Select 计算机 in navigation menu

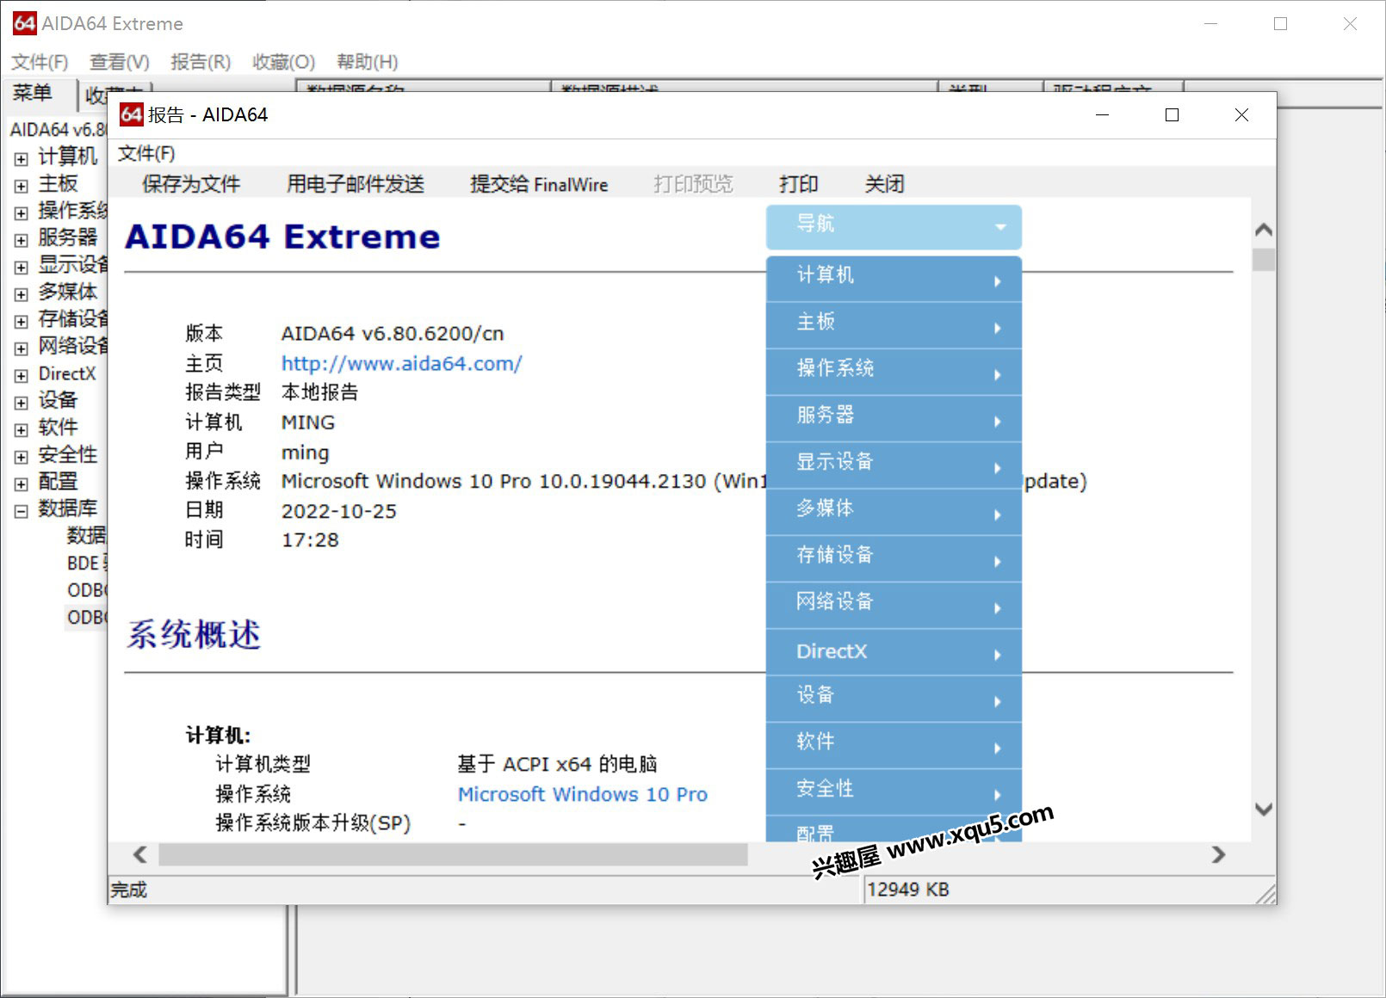click(894, 278)
